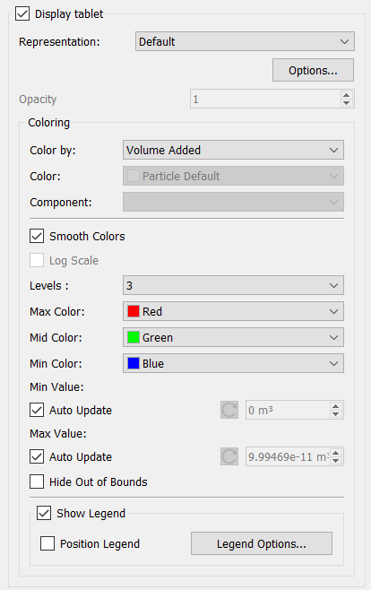Click the blue Min Color swatch
This screenshot has width=371, height=590.
click(134, 363)
